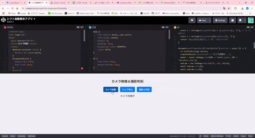Switch to the Markdown記法 tab
The image size is (255, 138).
coord(170,3)
